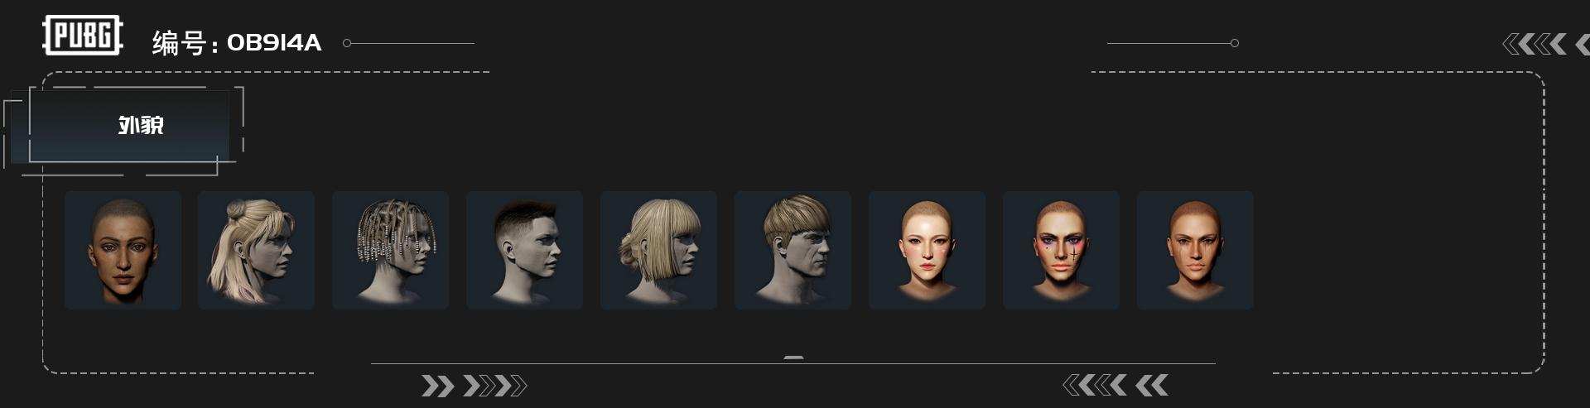Screen dimensions: 1590x408
Task: Choose the long blonde half-bun hairstyle thumbnail
Action: tap(256, 251)
